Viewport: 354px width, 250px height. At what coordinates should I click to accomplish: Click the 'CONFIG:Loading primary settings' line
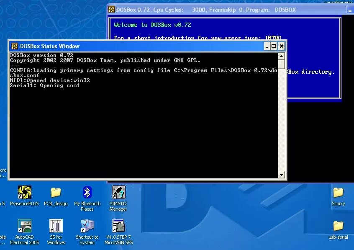point(144,73)
